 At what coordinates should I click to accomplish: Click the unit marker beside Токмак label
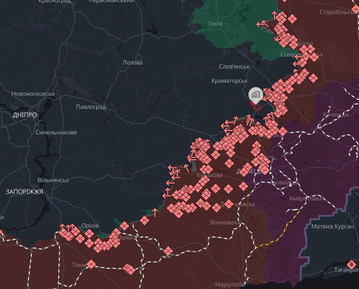pyautogui.click(x=91, y=264)
